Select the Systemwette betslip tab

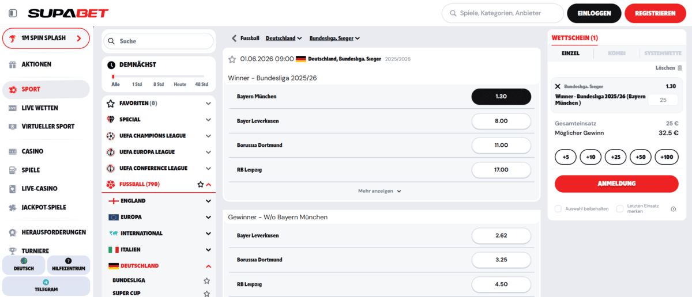(661, 54)
